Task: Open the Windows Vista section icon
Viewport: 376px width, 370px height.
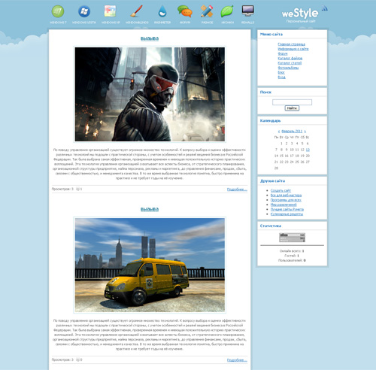Action: pyautogui.click(x=84, y=11)
